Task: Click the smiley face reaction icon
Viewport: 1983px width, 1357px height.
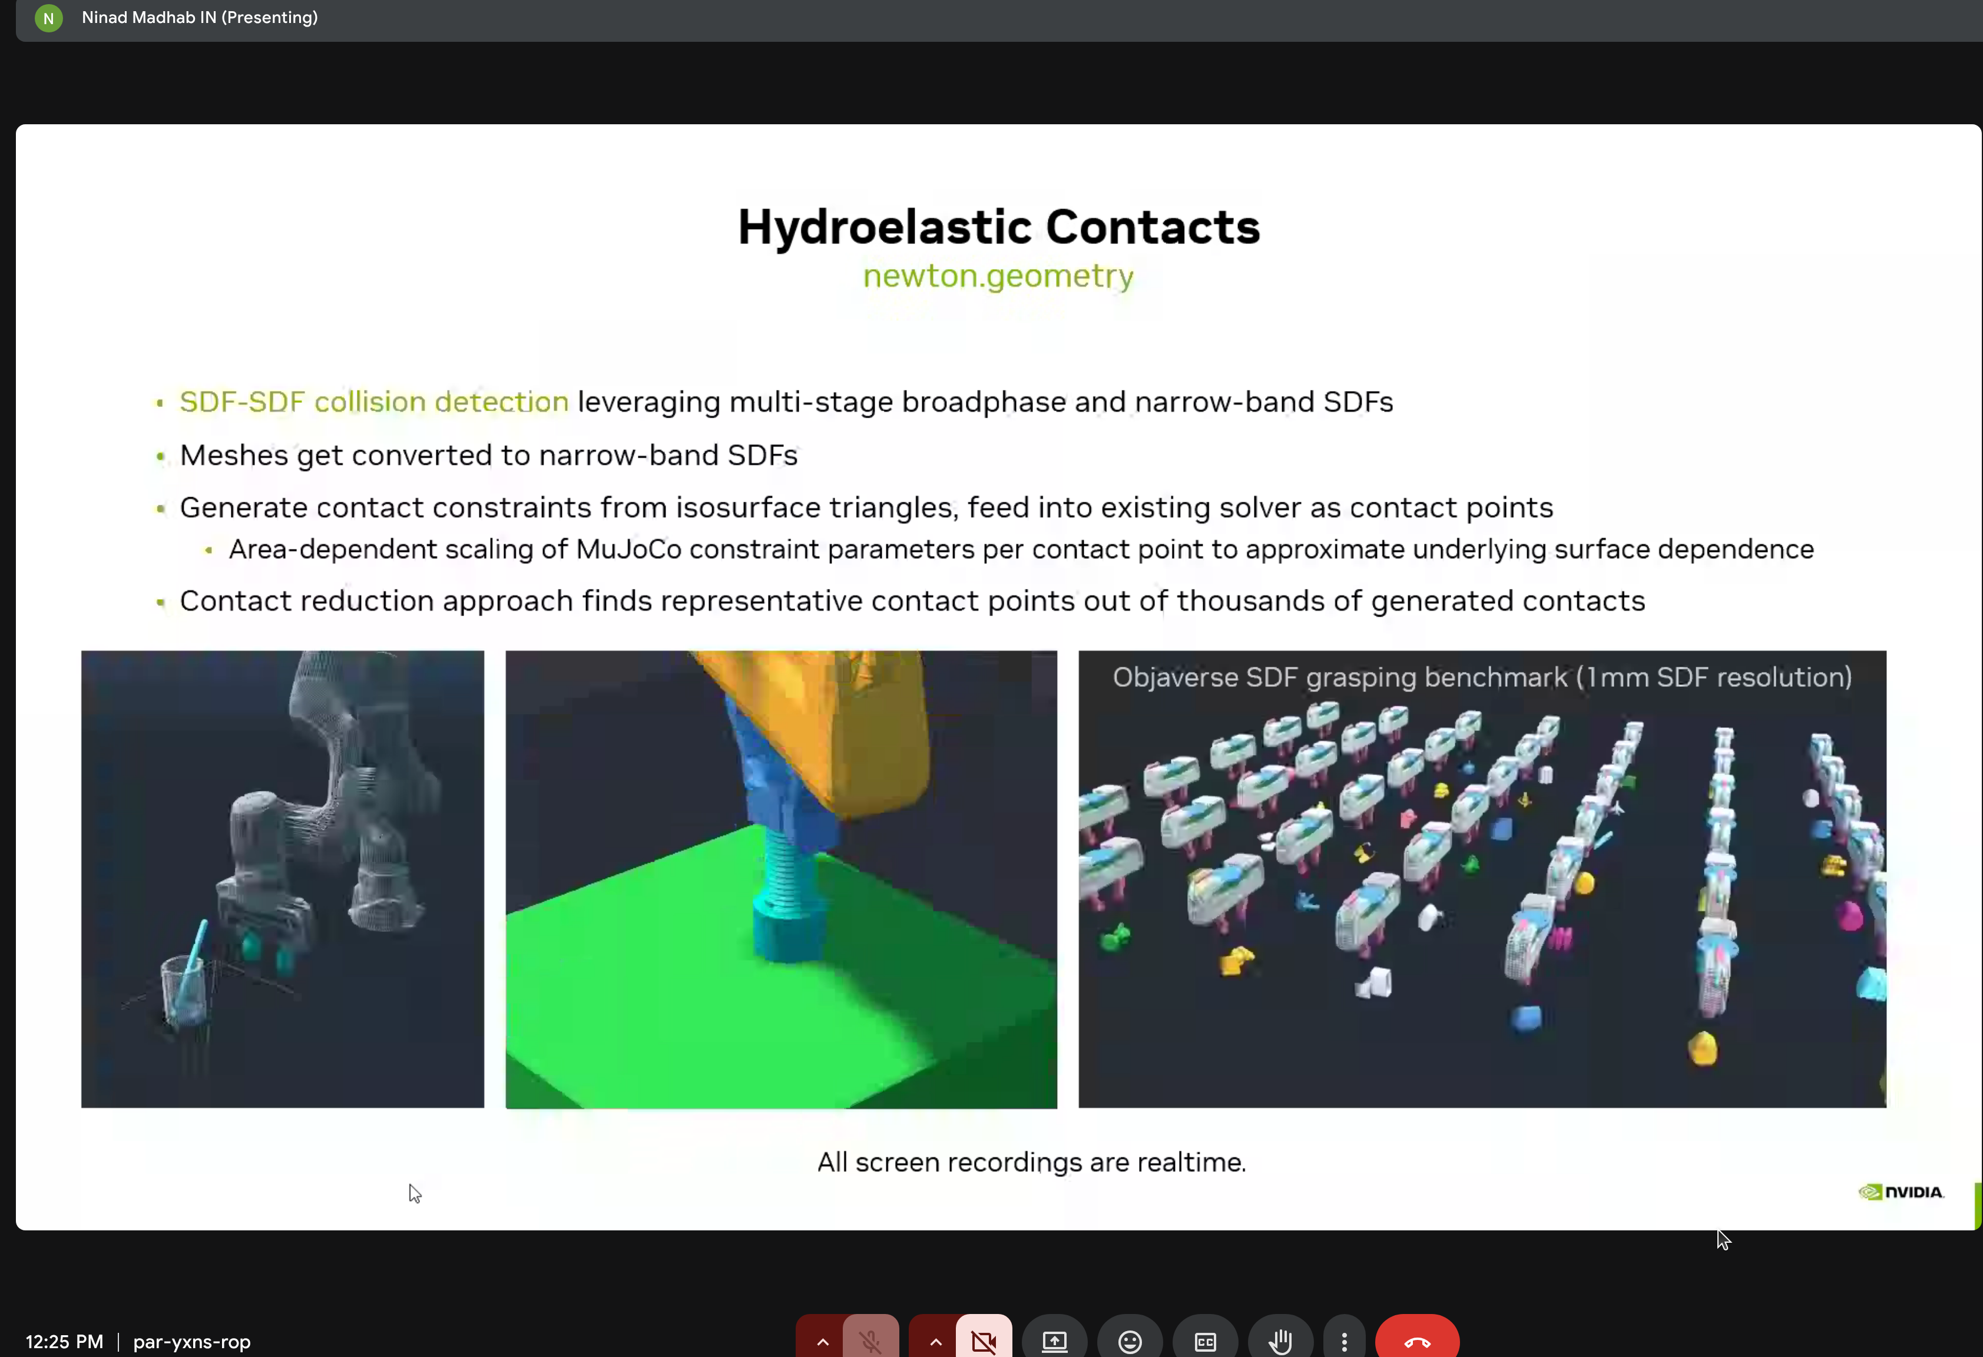Action: click(x=1130, y=1341)
